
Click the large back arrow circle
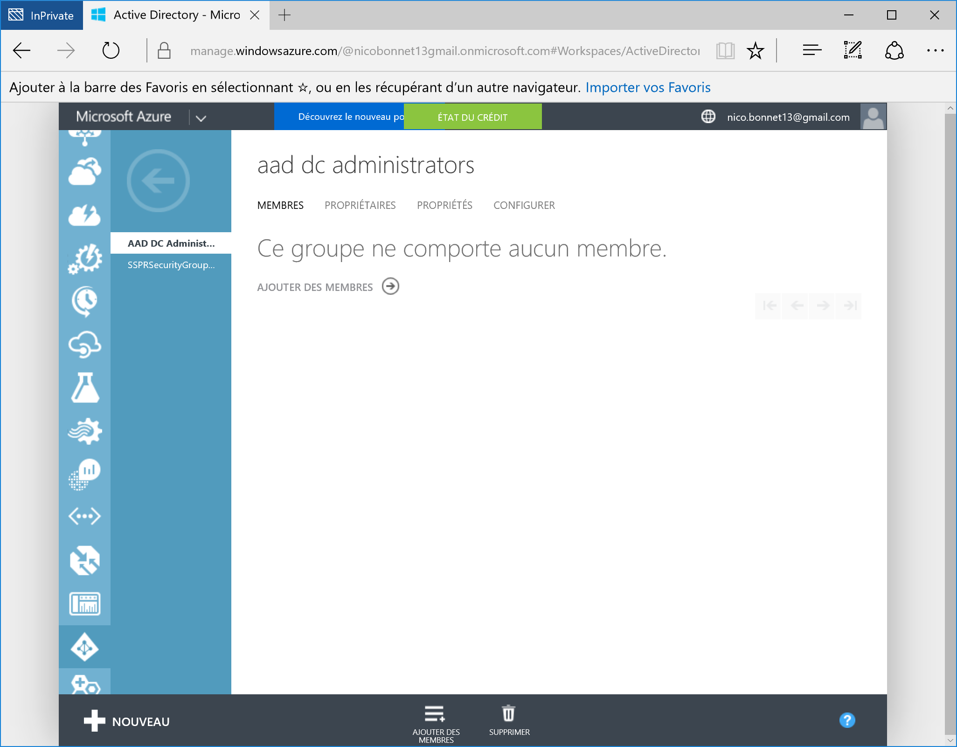[x=158, y=180]
